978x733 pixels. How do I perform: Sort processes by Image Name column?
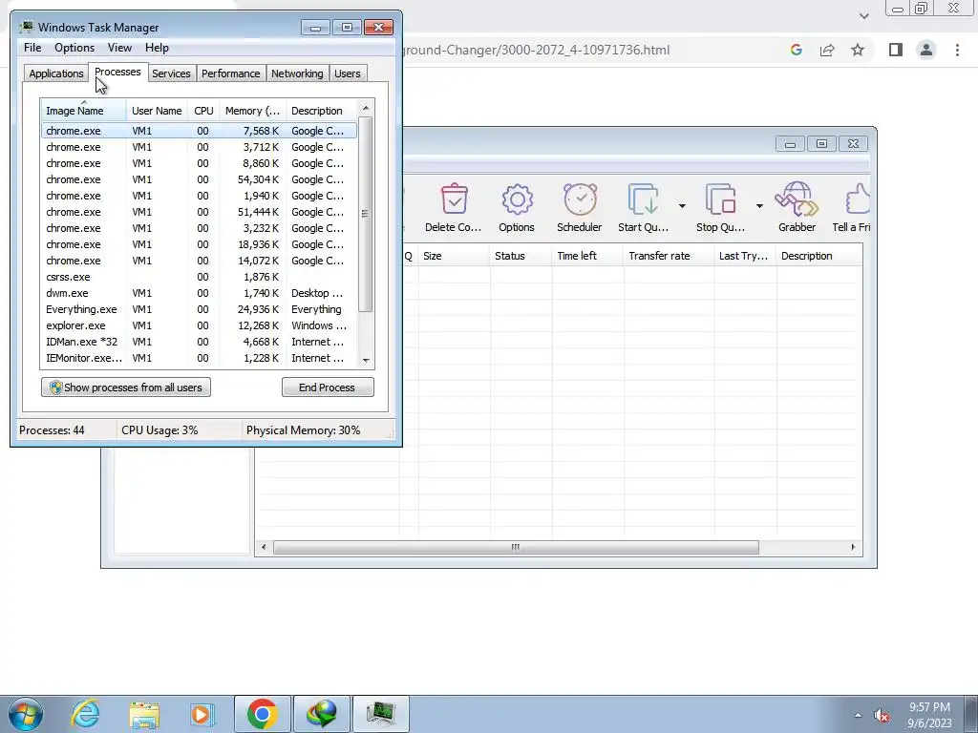pos(84,111)
